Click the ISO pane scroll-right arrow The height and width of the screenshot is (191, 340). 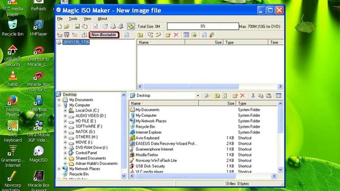pos(280,86)
